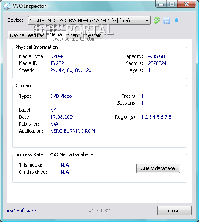Image resolution: width=199 pixels, height=222 pixels.
Task: Expand the Device list dropdown arrow
Action: click(x=147, y=20)
